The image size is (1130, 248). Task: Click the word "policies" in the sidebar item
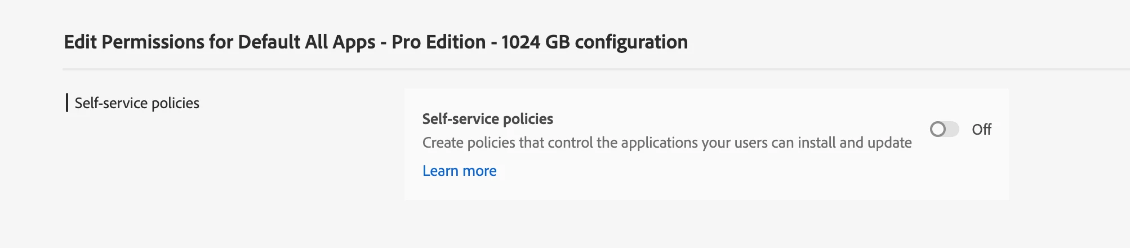(175, 103)
